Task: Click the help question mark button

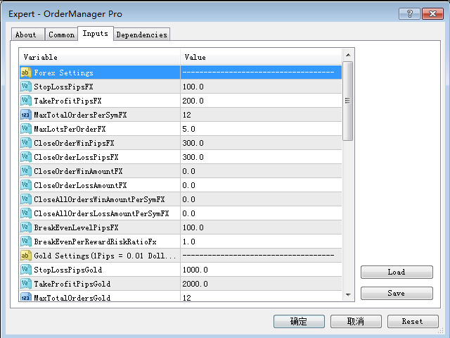Action: 409,13
